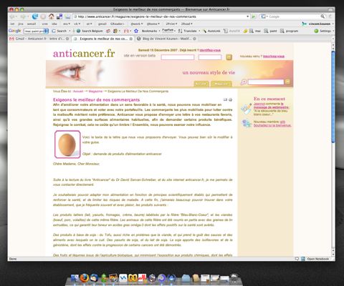Open the Bookmarks menu in Google toolbar
344x286 pixels.
click(x=150, y=31)
